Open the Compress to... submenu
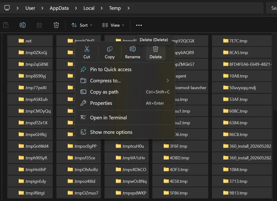 125,81
